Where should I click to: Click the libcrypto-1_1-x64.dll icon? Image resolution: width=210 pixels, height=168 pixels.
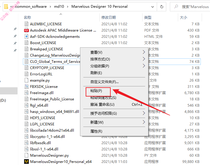(x=26, y=137)
